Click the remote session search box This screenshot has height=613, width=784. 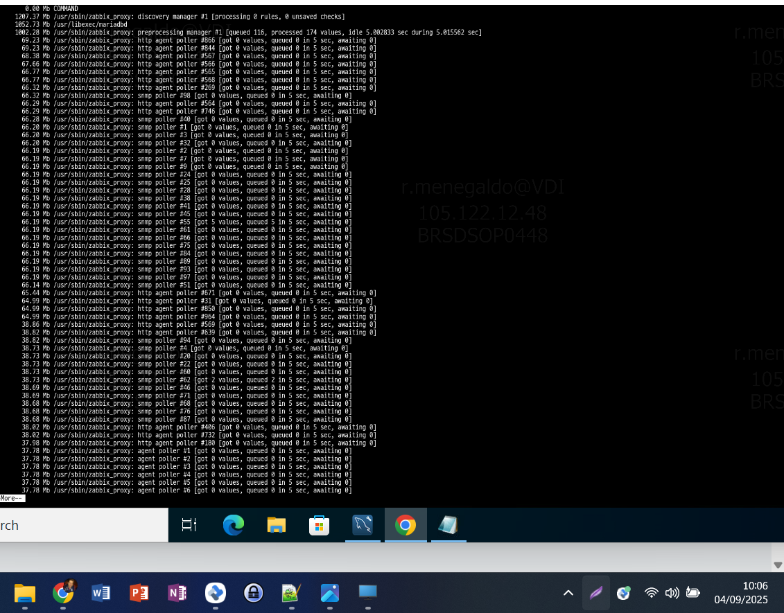[84, 525]
